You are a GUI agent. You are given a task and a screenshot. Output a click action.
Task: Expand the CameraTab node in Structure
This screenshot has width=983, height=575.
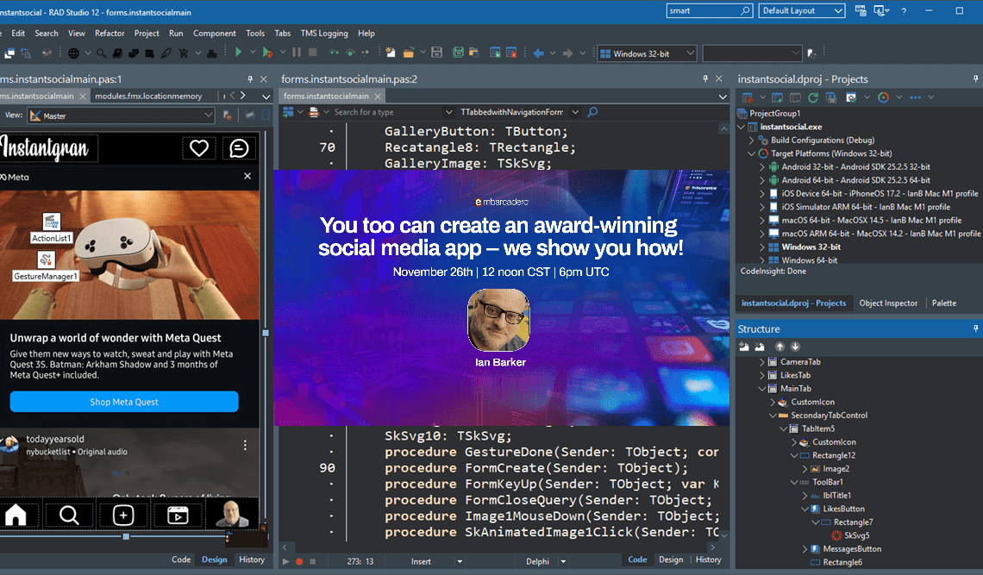click(x=762, y=362)
